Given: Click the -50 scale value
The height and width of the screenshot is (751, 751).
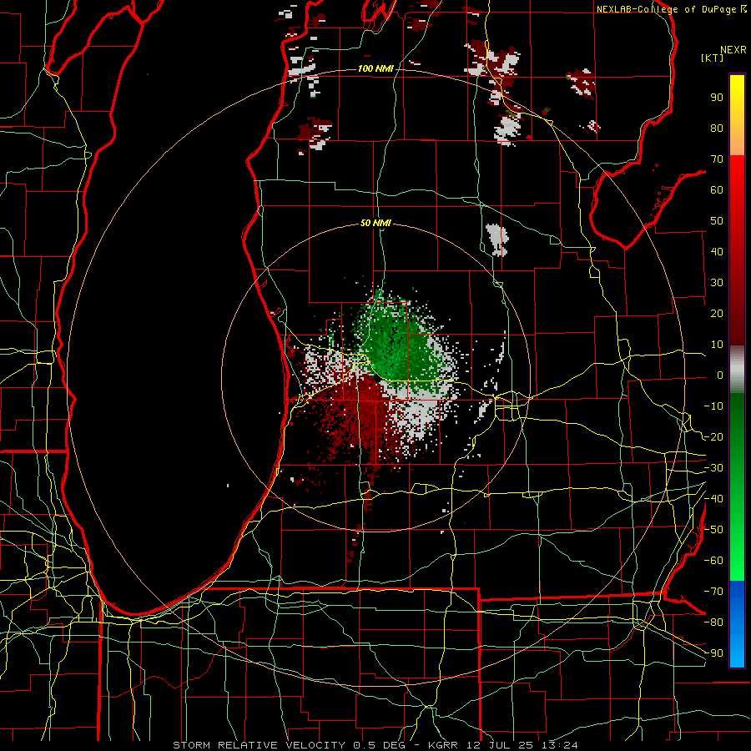Looking at the screenshot, I should tap(713, 530).
